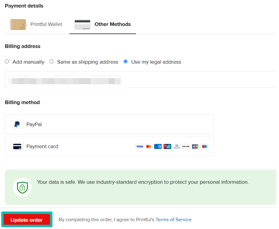Click the Diners Club icon

tap(176, 146)
